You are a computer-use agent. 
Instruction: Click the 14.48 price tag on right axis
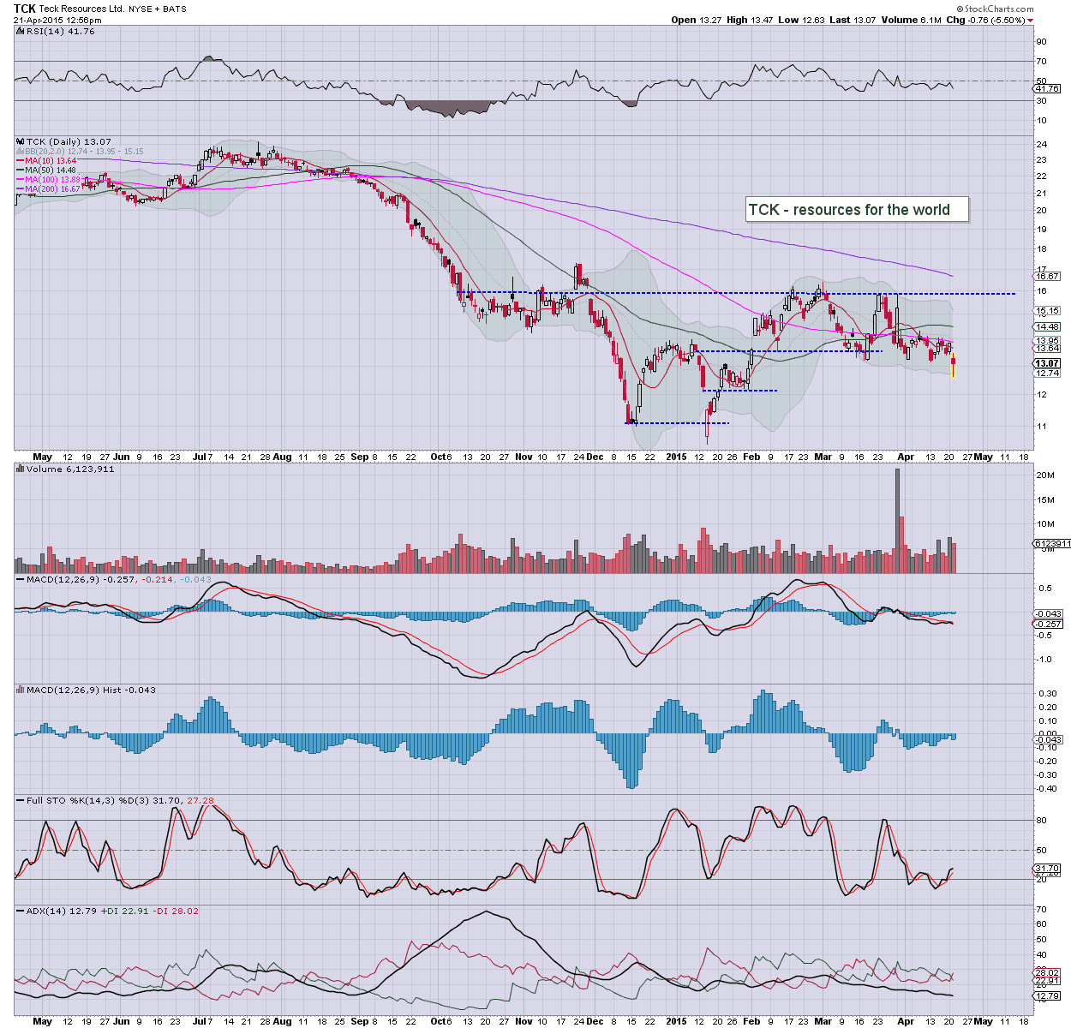[x=1047, y=326]
